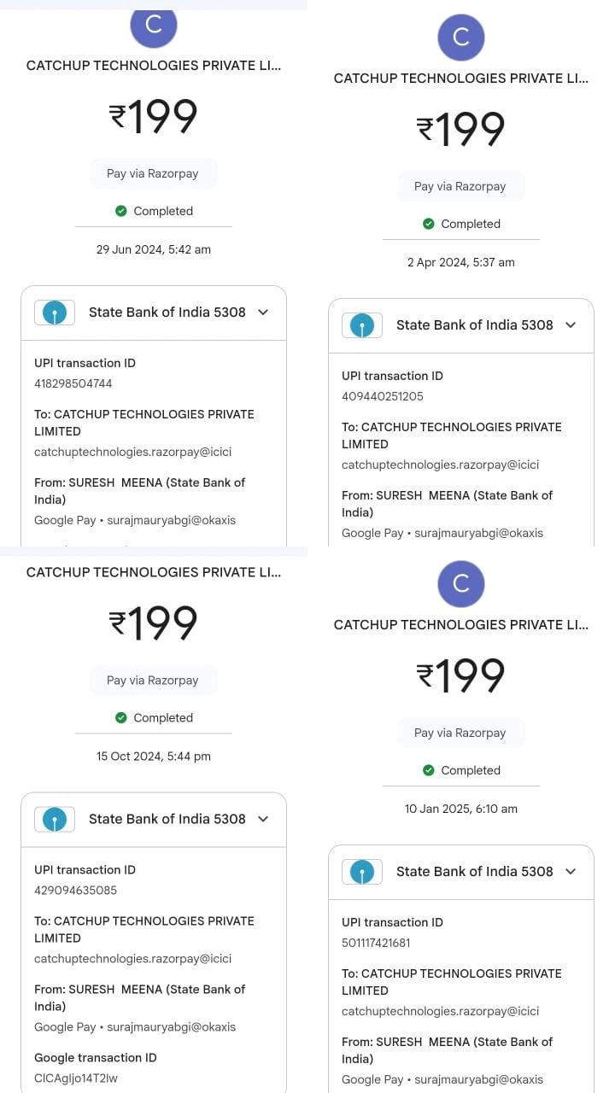
Task: Toggle the bank card chevron in the 10 Jan 2025 receipt
Action: coord(571,872)
